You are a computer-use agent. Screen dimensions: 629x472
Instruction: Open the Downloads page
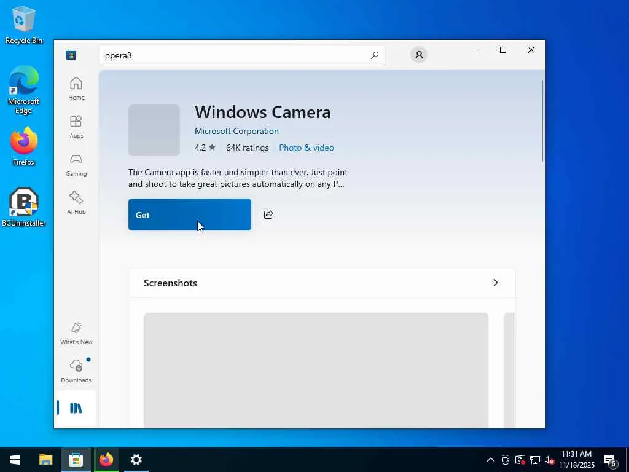(76, 371)
